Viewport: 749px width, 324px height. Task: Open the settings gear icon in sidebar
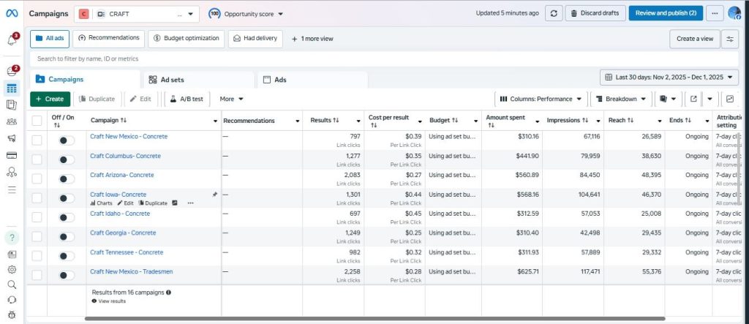pyautogui.click(x=12, y=270)
